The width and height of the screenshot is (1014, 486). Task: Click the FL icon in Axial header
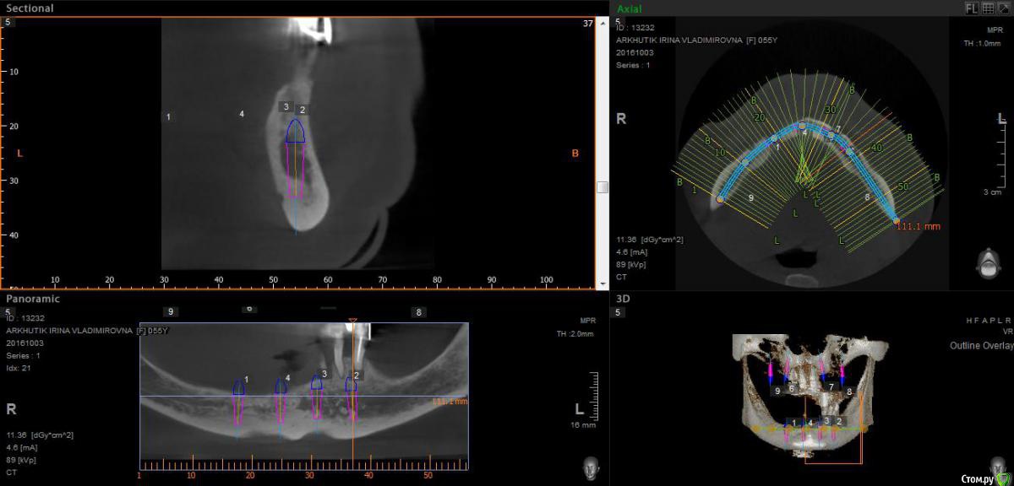pyautogui.click(x=973, y=8)
